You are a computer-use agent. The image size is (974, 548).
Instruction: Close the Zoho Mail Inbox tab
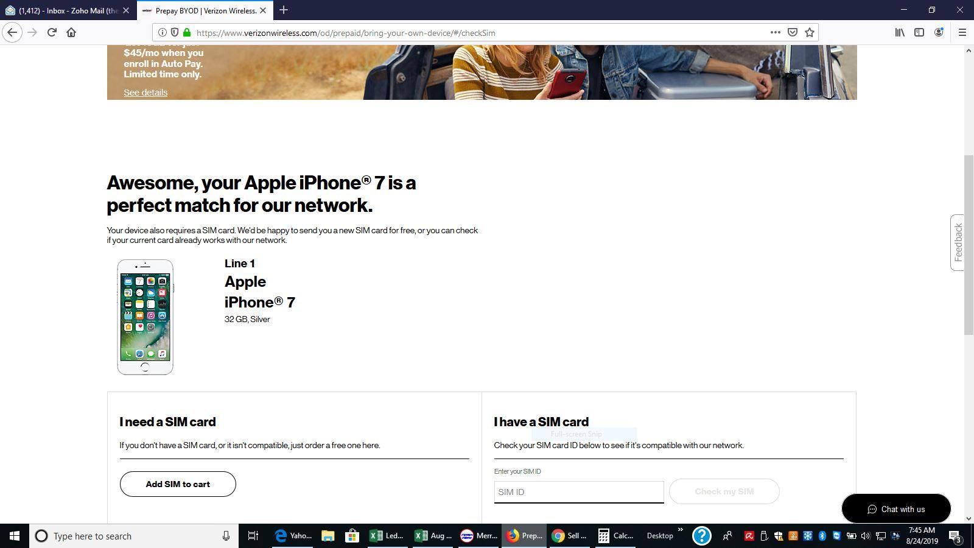point(126,10)
